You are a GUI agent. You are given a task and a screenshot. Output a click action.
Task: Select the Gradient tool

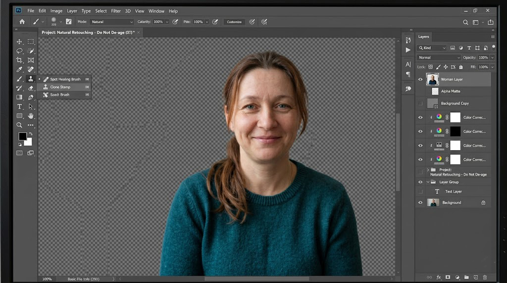tap(19, 97)
